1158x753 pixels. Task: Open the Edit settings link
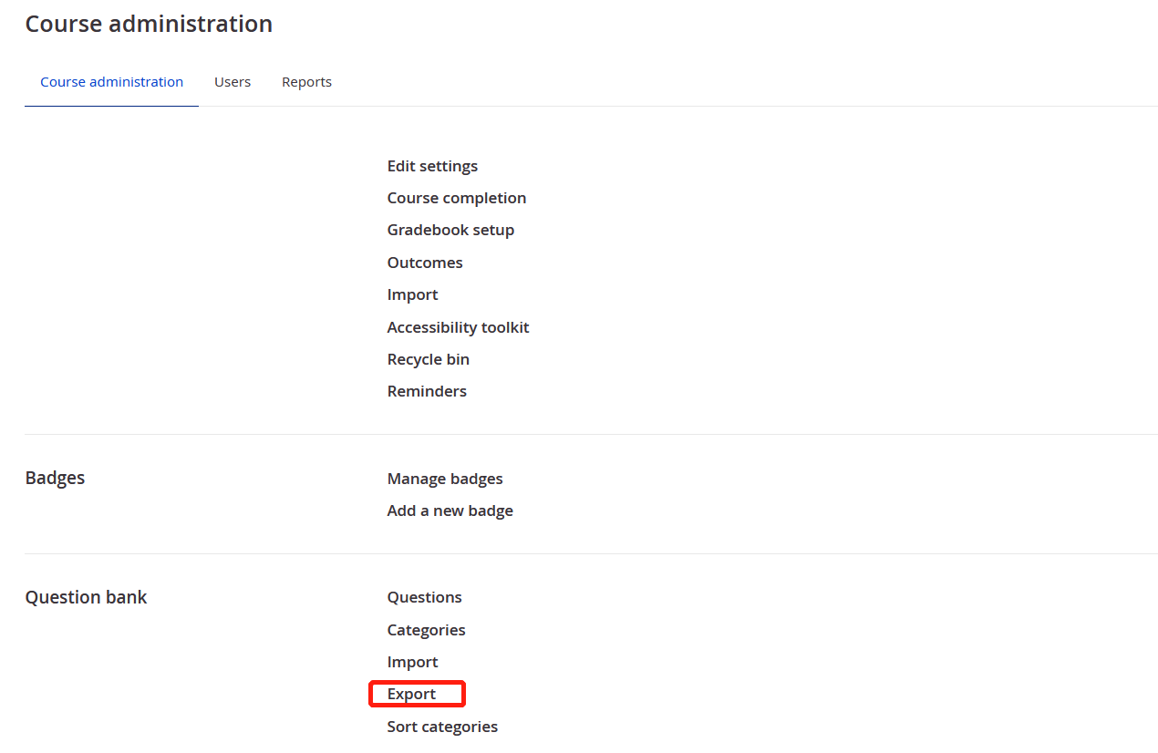[x=432, y=166]
